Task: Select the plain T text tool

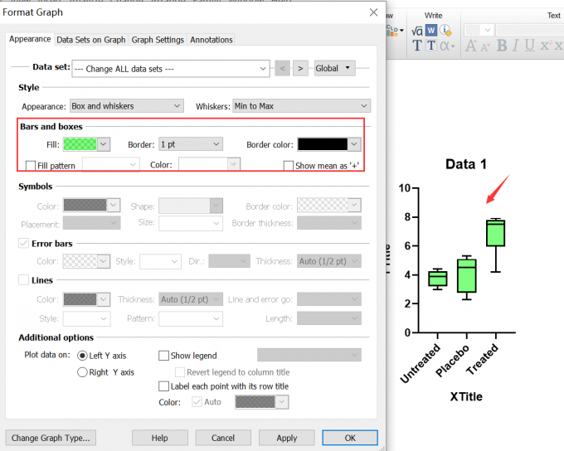Action: (x=417, y=46)
